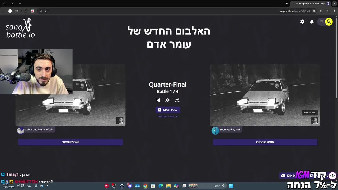Open the notifications bell
The height and width of the screenshot is (190, 338).
312,22
